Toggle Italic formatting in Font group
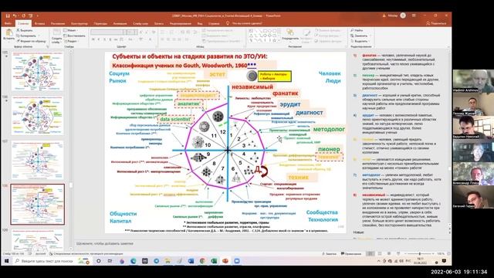Image resolution: width=494 pixels, height=278 pixels. click(99, 39)
